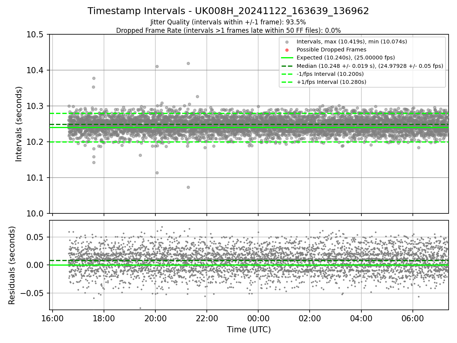Click the 'Intervals (seconds)' y-axis label
This screenshot has height=343, width=457.
click(19, 124)
